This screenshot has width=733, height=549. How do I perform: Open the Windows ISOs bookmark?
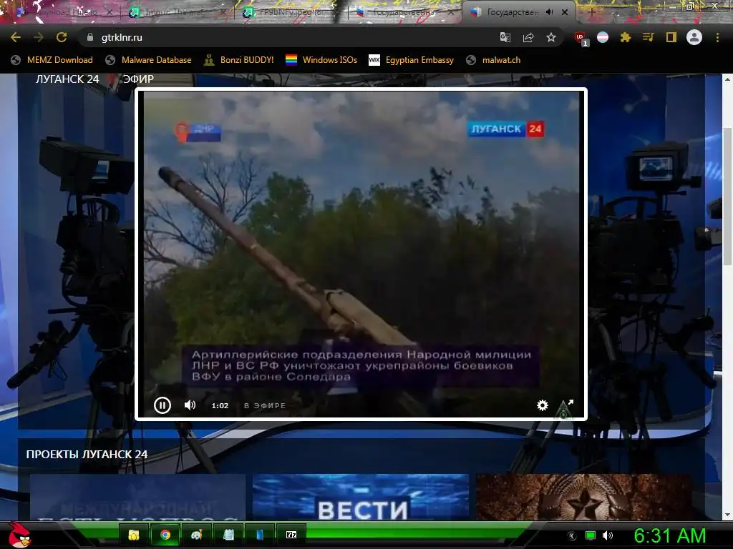coord(321,60)
